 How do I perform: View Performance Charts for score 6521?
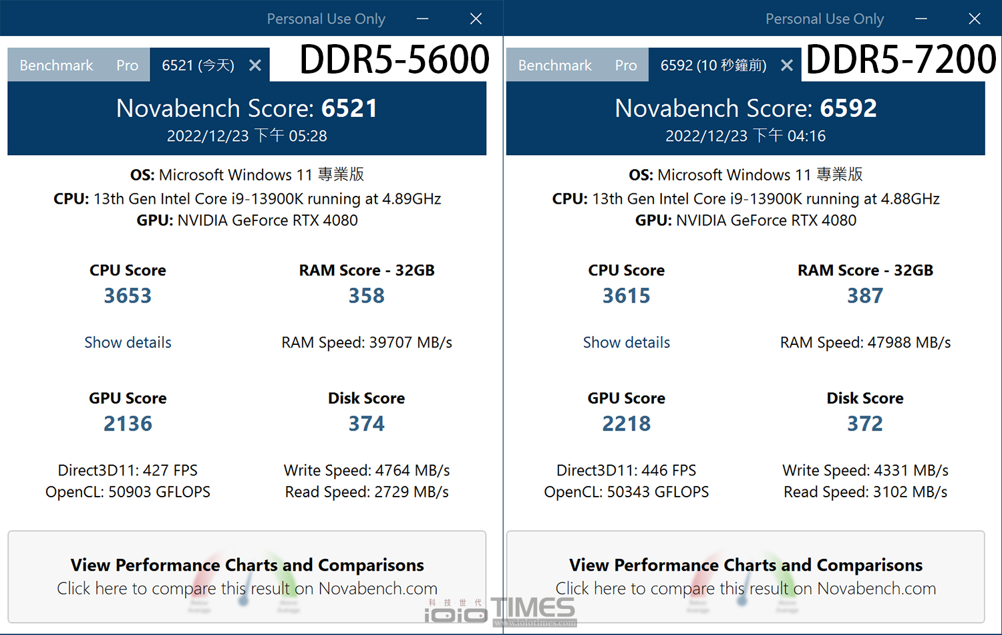pos(247,577)
